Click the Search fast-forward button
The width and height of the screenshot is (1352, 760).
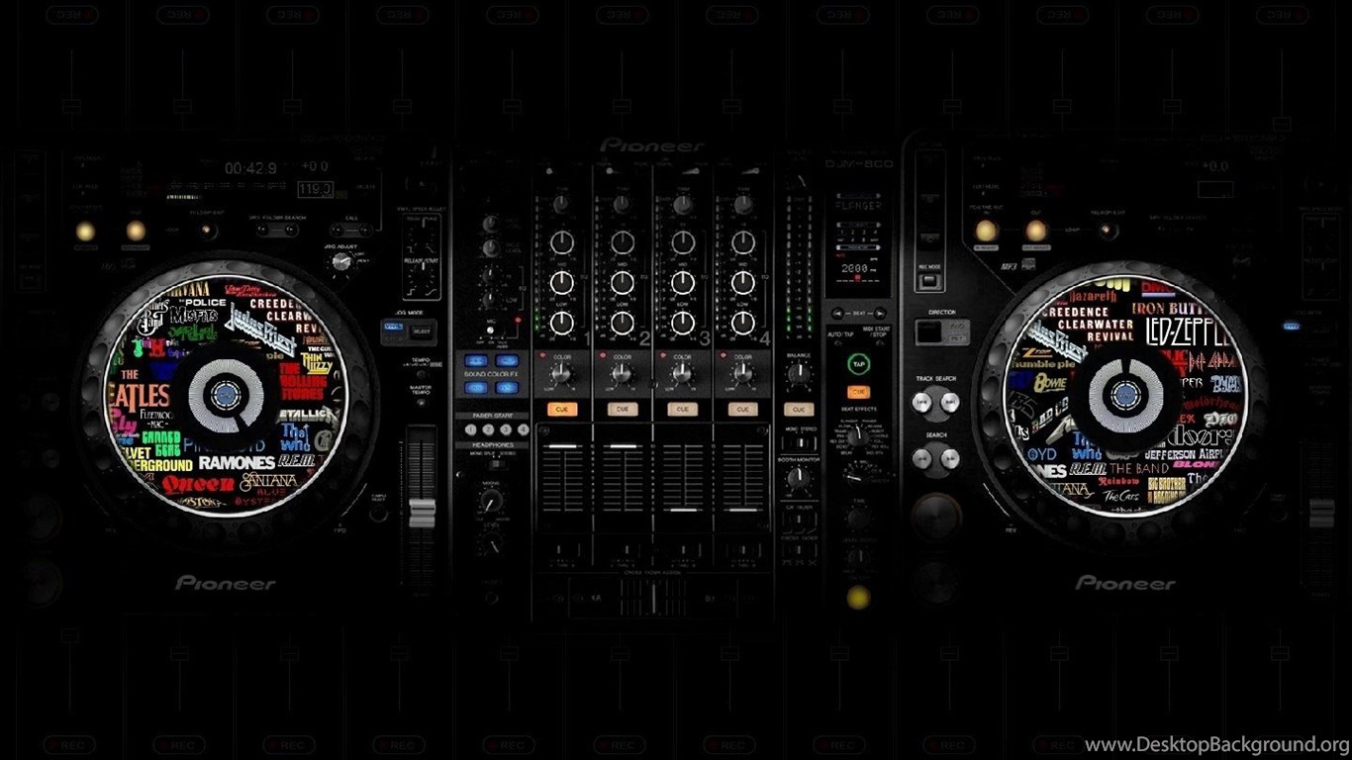click(x=949, y=458)
